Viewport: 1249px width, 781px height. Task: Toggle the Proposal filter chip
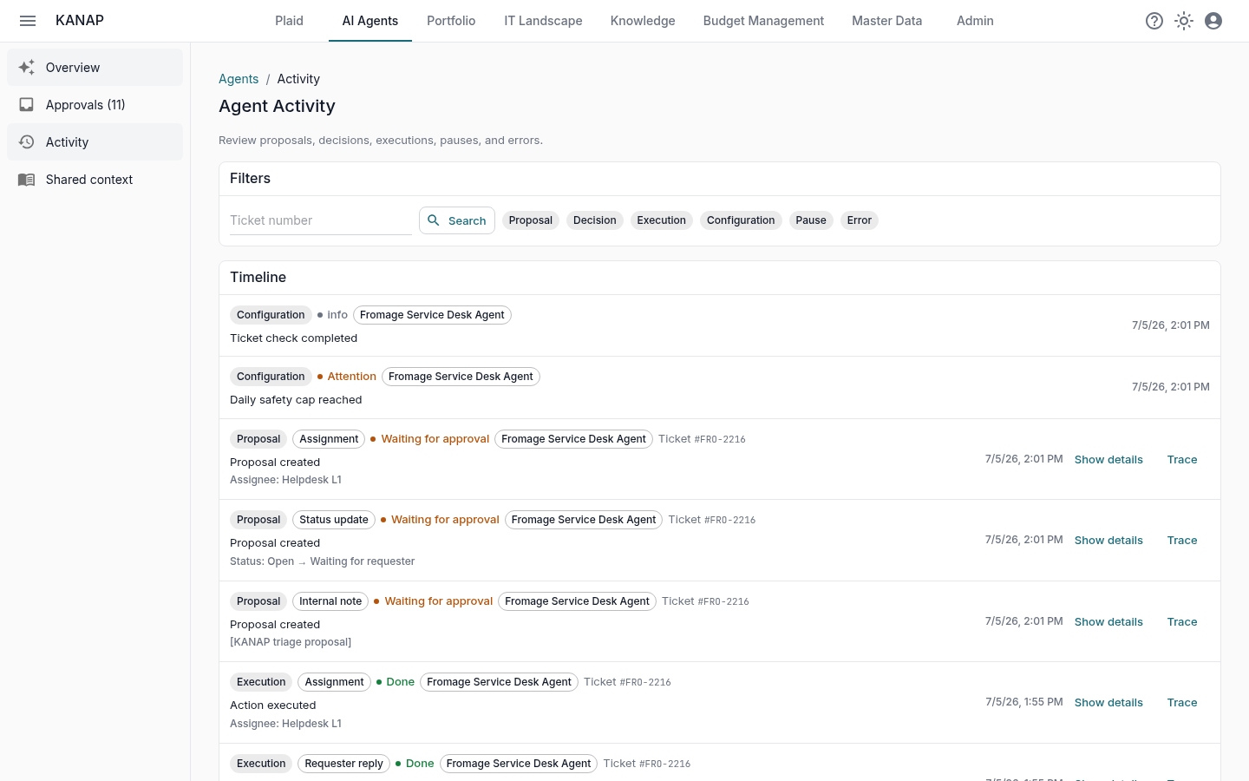pos(531,220)
